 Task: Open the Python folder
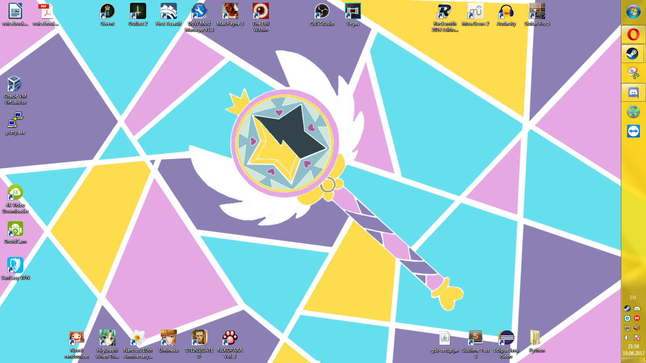click(x=537, y=341)
